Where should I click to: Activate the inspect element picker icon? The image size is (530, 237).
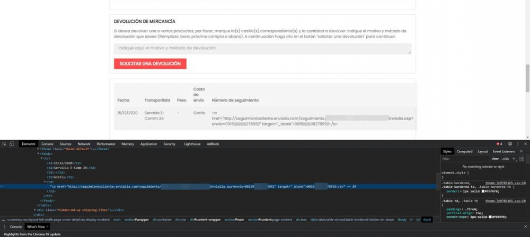[x=4, y=144]
